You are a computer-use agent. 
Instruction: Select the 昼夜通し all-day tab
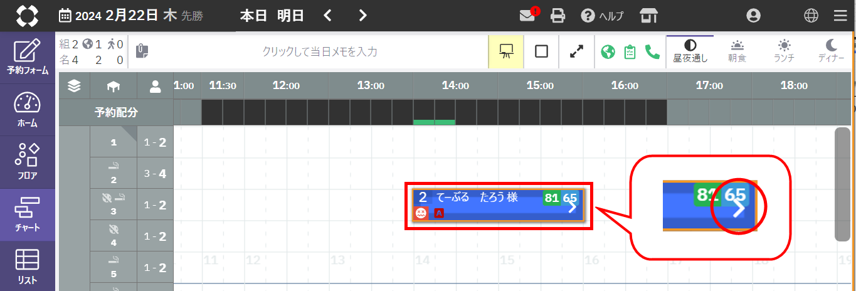click(x=690, y=51)
